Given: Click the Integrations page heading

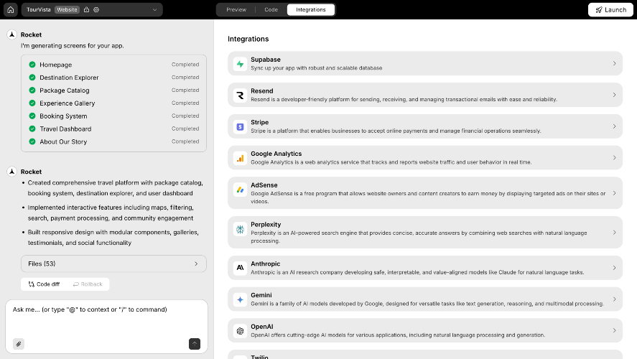Looking at the screenshot, I should click(248, 39).
